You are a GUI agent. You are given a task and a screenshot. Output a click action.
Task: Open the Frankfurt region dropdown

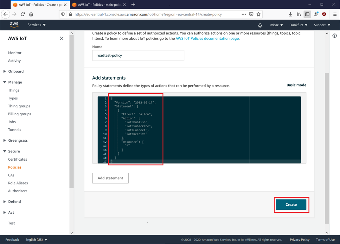pos(298,25)
